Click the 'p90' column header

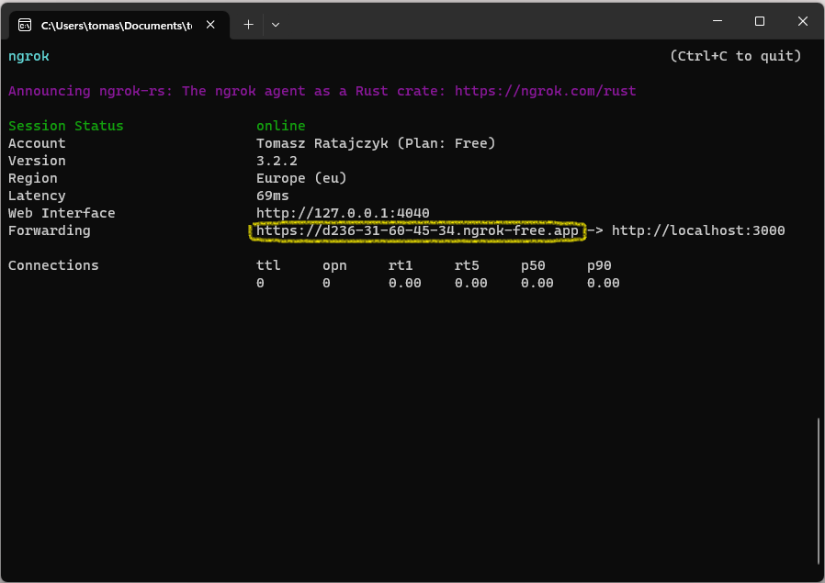pos(599,265)
